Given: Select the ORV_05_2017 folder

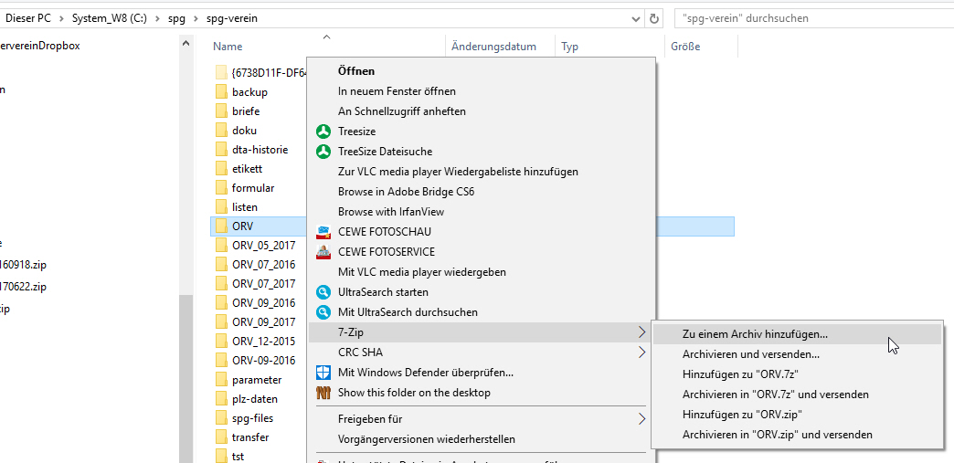Looking at the screenshot, I should 263,245.
